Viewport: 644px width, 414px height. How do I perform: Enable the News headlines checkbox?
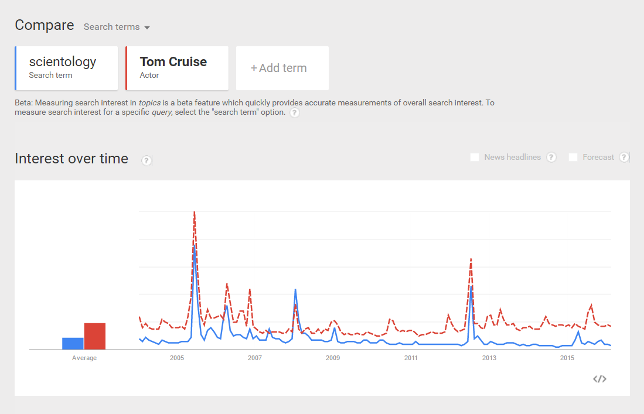pos(475,157)
